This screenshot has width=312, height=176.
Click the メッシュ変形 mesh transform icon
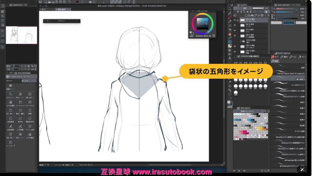[30, 126]
